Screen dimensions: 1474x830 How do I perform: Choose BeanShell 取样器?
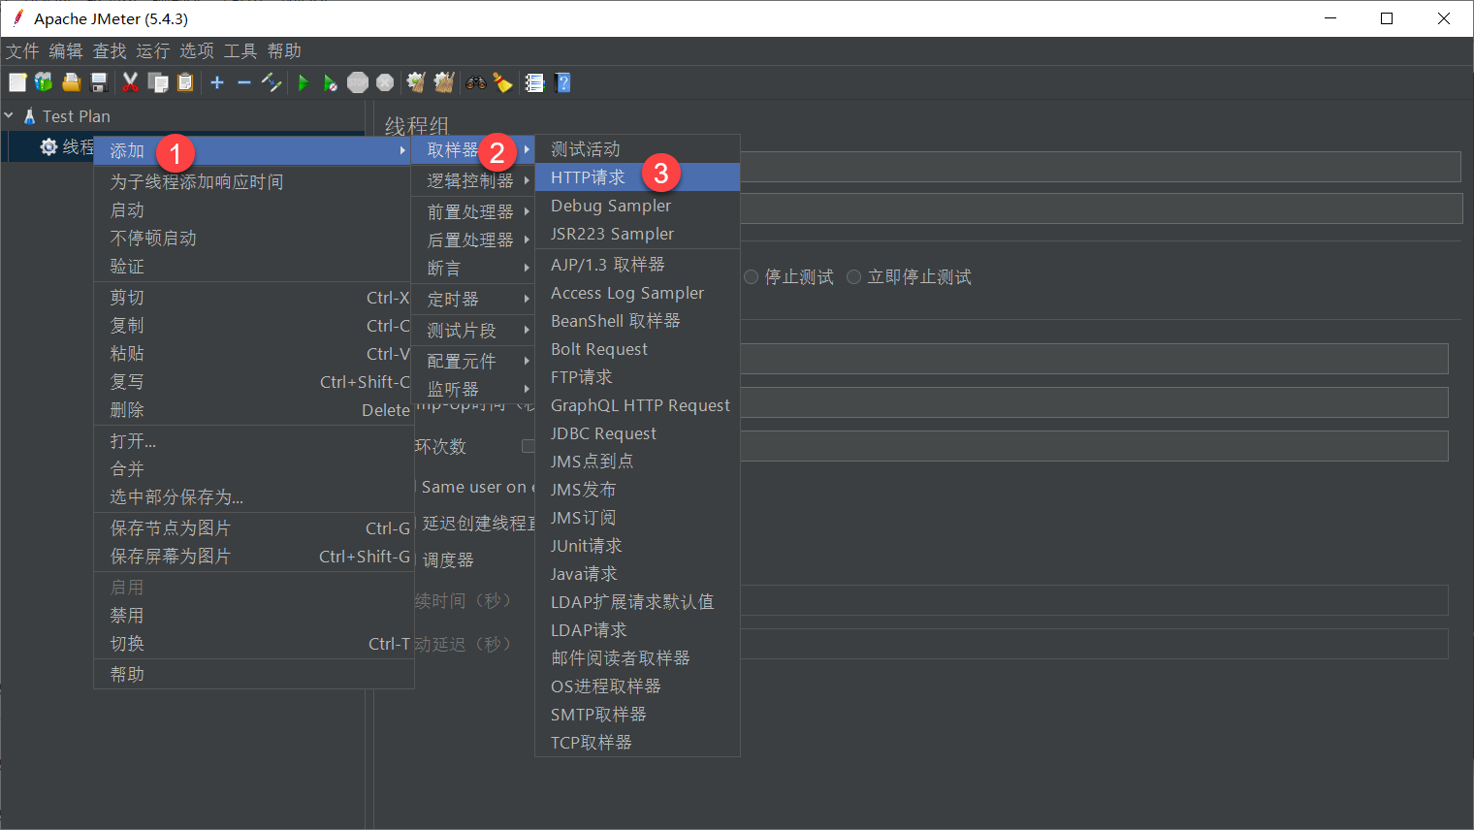637,321
